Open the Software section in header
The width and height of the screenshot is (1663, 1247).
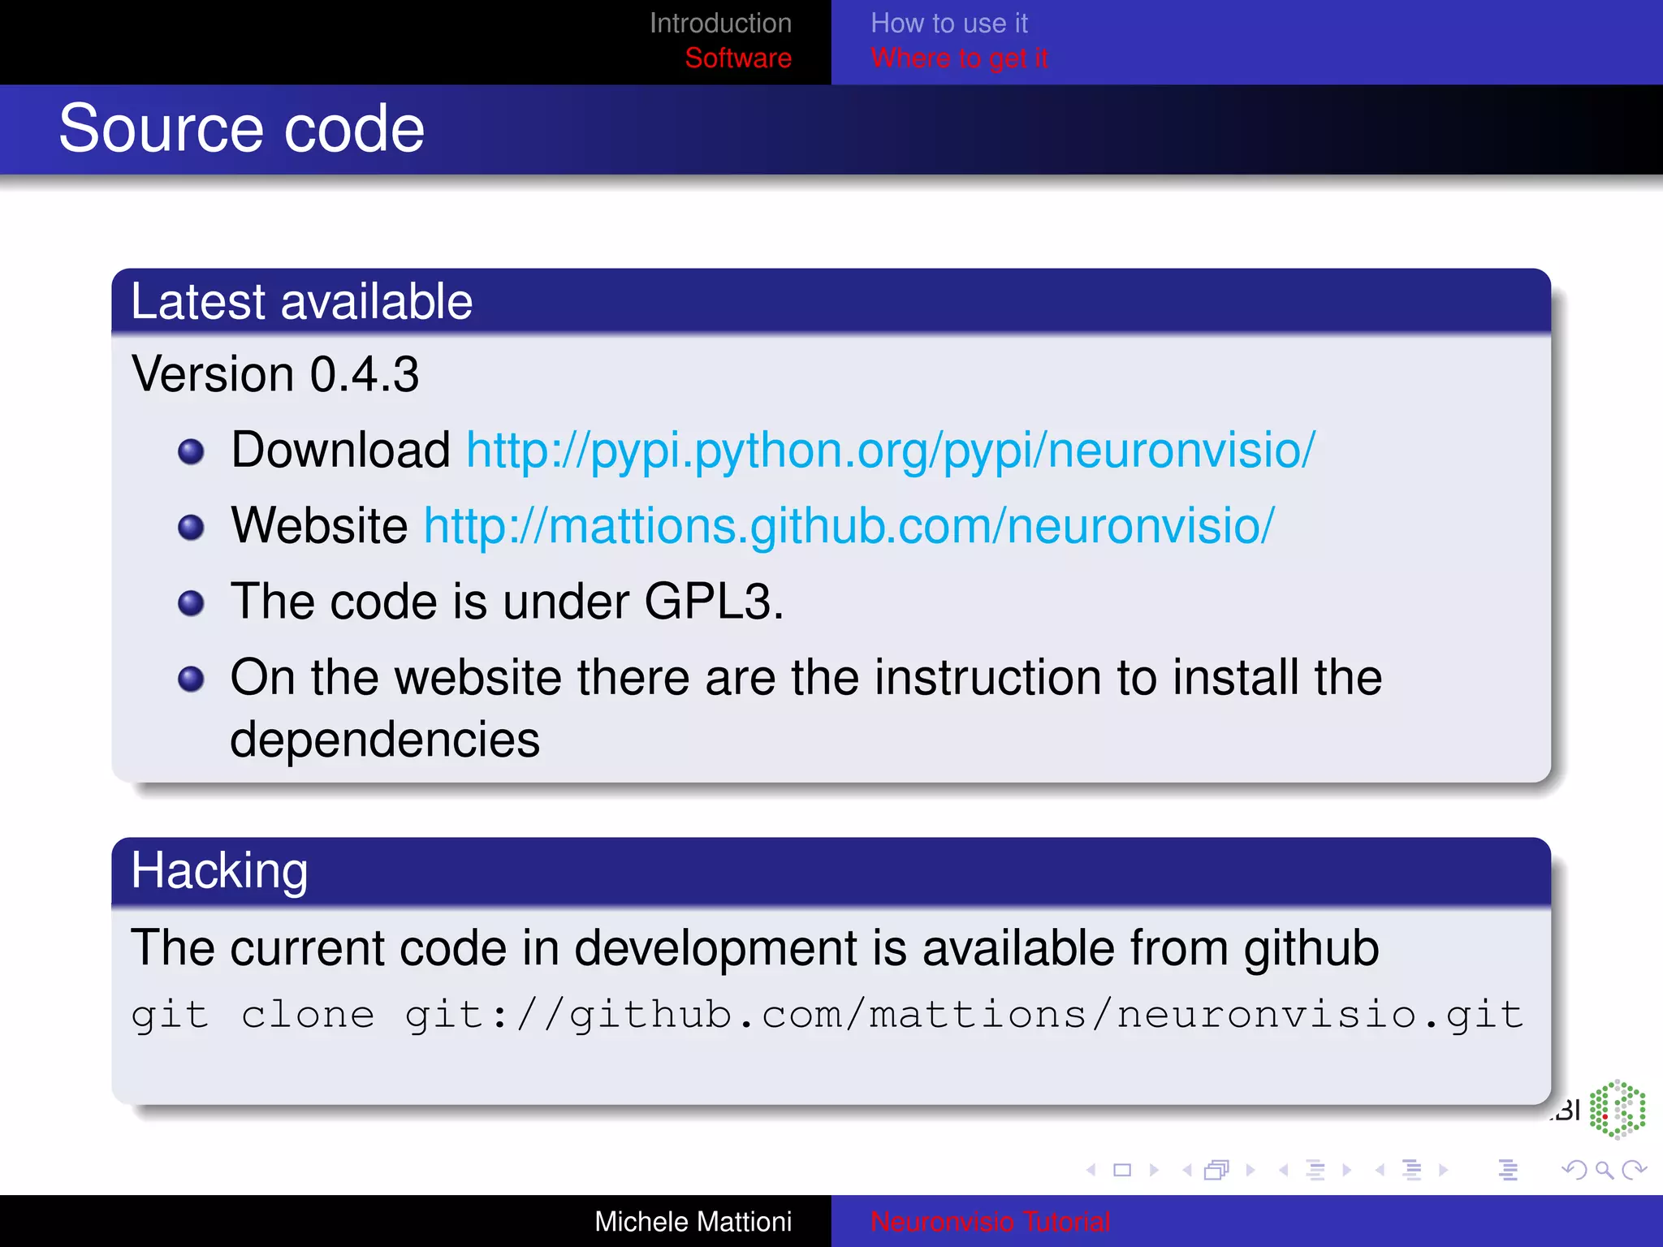coord(738,58)
